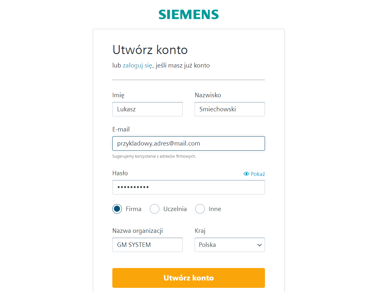The height and width of the screenshot is (292, 384).
Task: Edit the GM SYSTEM organization field
Action: [148, 245]
